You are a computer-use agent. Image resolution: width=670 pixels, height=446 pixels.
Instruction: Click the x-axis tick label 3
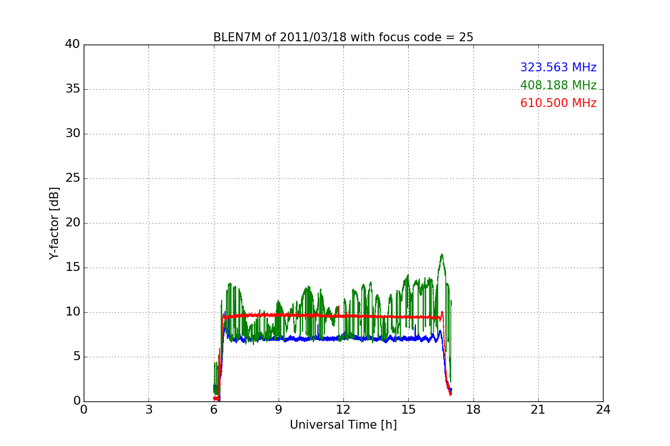point(149,410)
